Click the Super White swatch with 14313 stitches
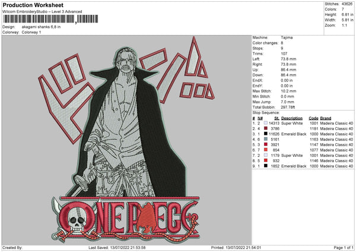 point(265,123)
